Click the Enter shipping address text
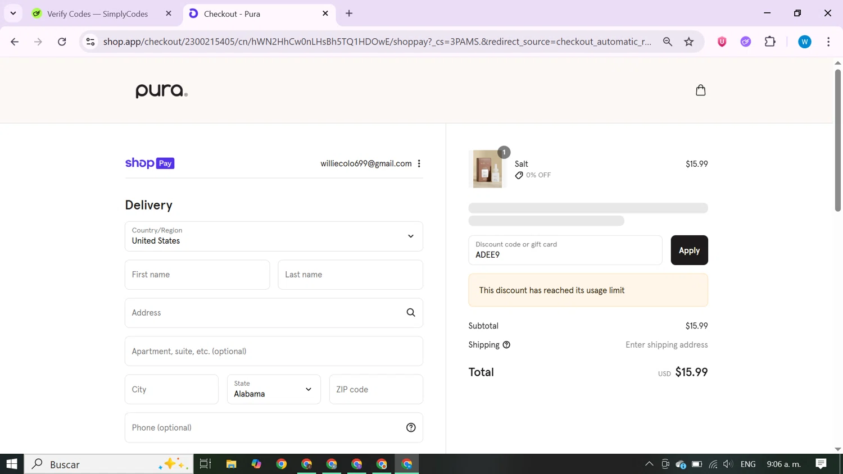The width and height of the screenshot is (843, 474). tap(667, 345)
